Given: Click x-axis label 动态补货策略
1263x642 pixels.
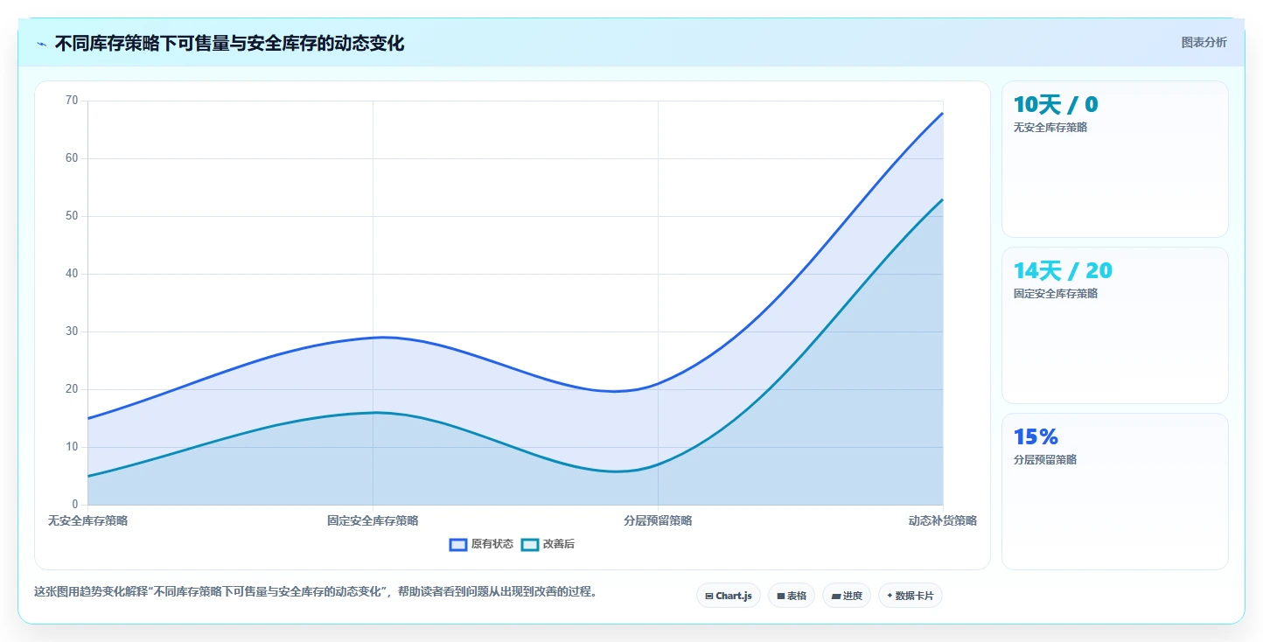Looking at the screenshot, I should [942, 520].
